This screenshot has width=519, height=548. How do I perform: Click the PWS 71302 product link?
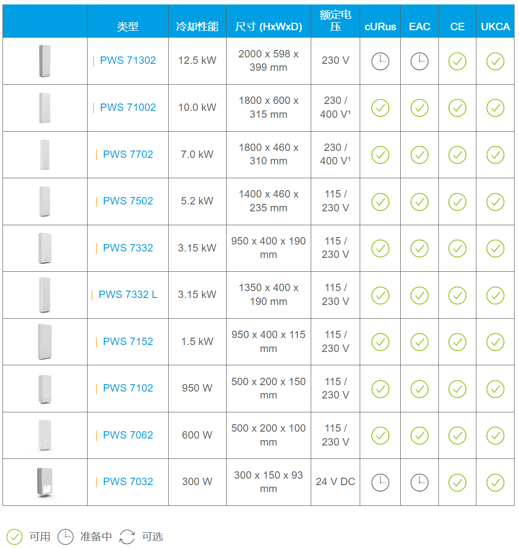click(128, 60)
